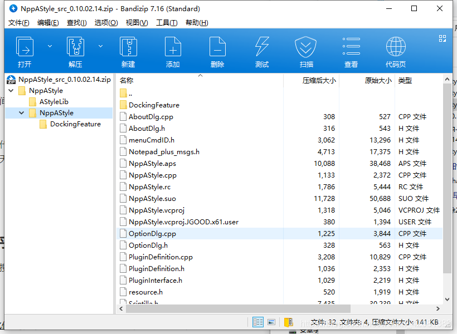Collapse the selected NppAStyle subfolder node
Image resolution: width=457 pixels, height=334 pixels.
pos(22,112)
